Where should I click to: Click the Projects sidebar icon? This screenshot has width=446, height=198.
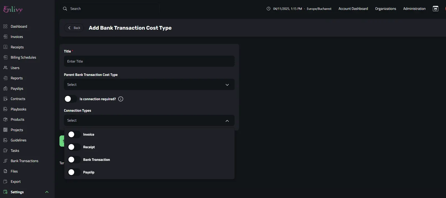[5, 130]
